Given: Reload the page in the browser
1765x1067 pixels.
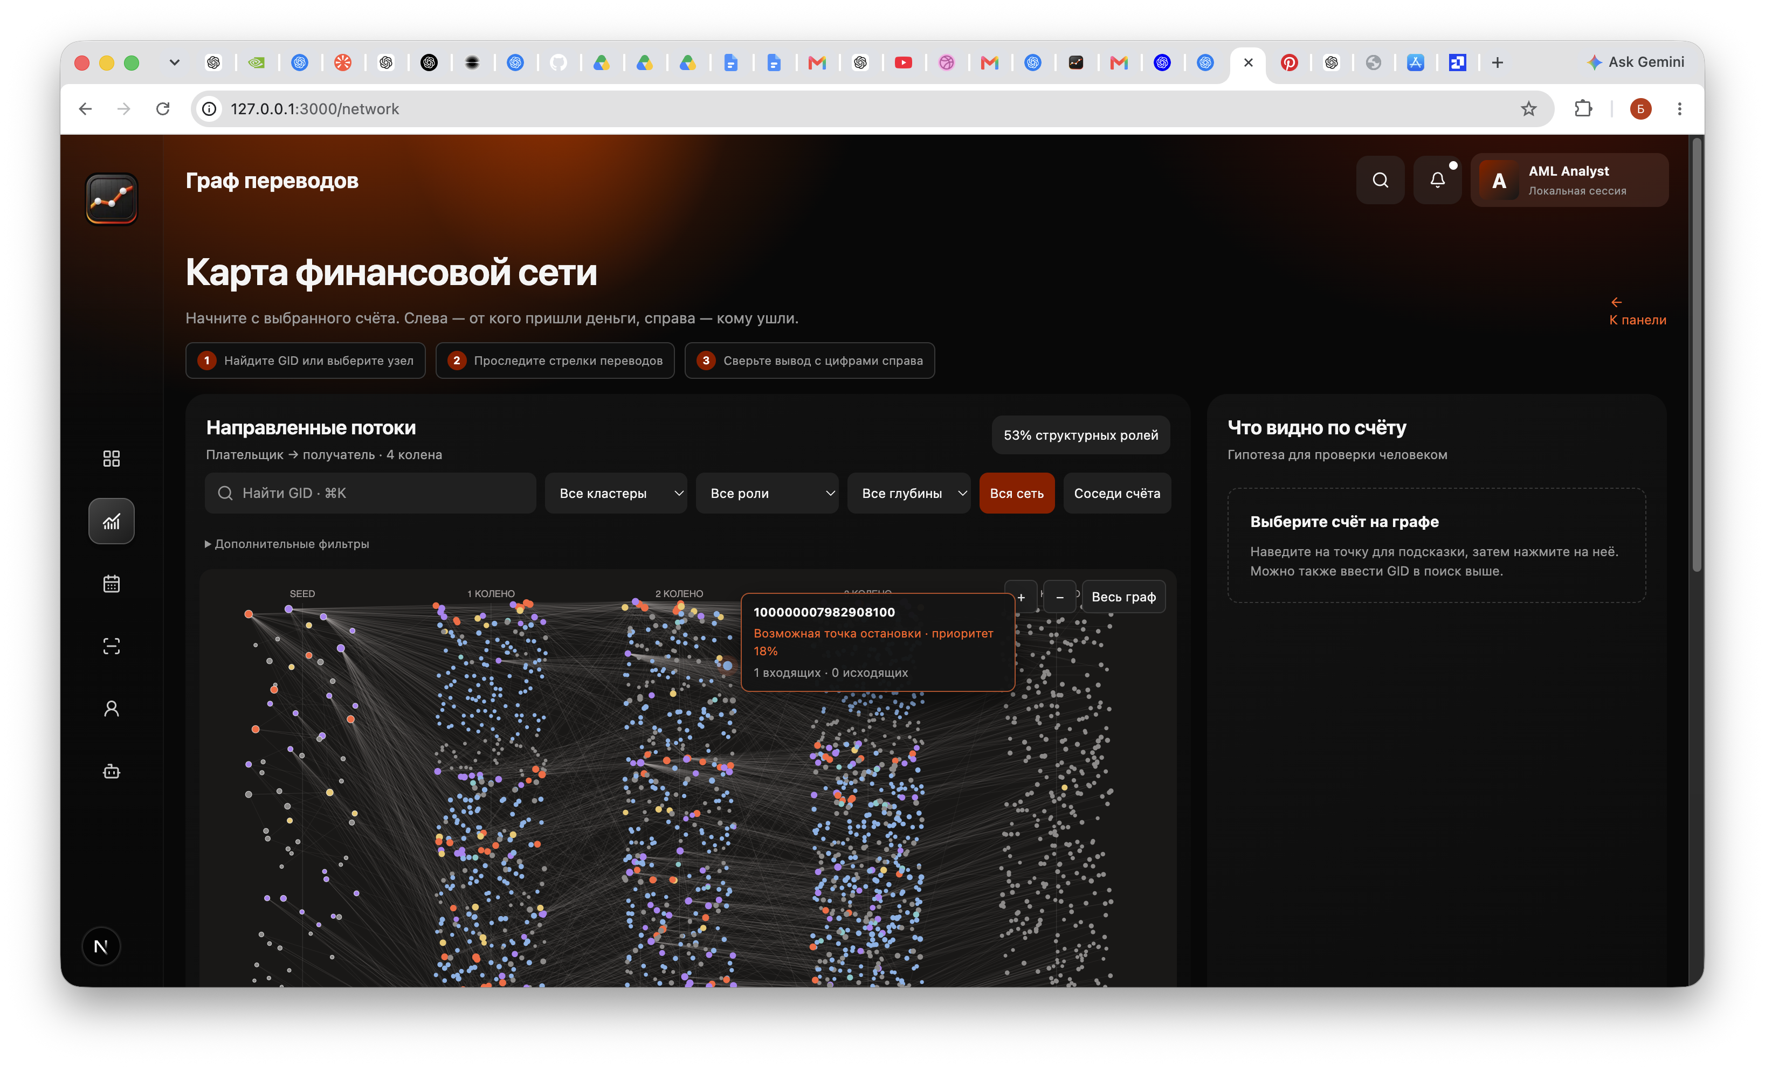Looking at the screenshot, I should [x=163, y=109].
